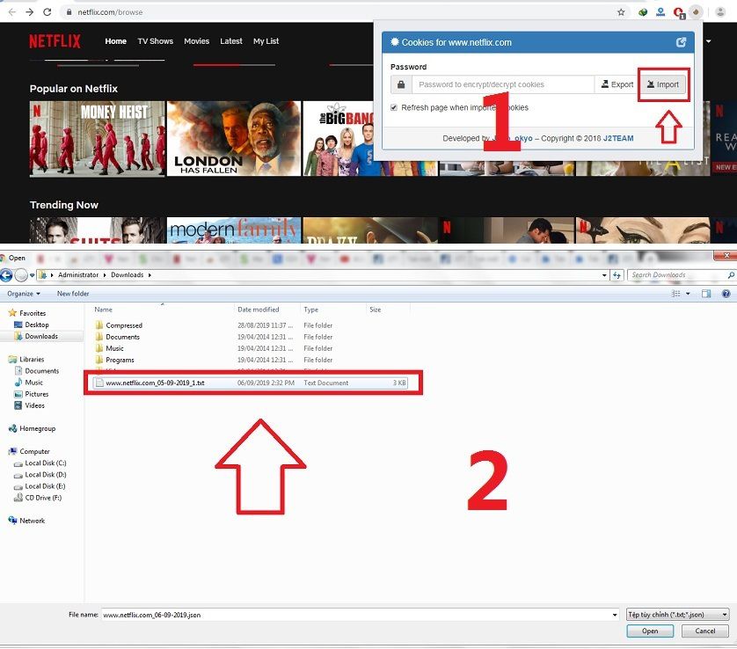Click the cookie password input field
This screenshot has height=649, width=737.
(x=503, y=84)
